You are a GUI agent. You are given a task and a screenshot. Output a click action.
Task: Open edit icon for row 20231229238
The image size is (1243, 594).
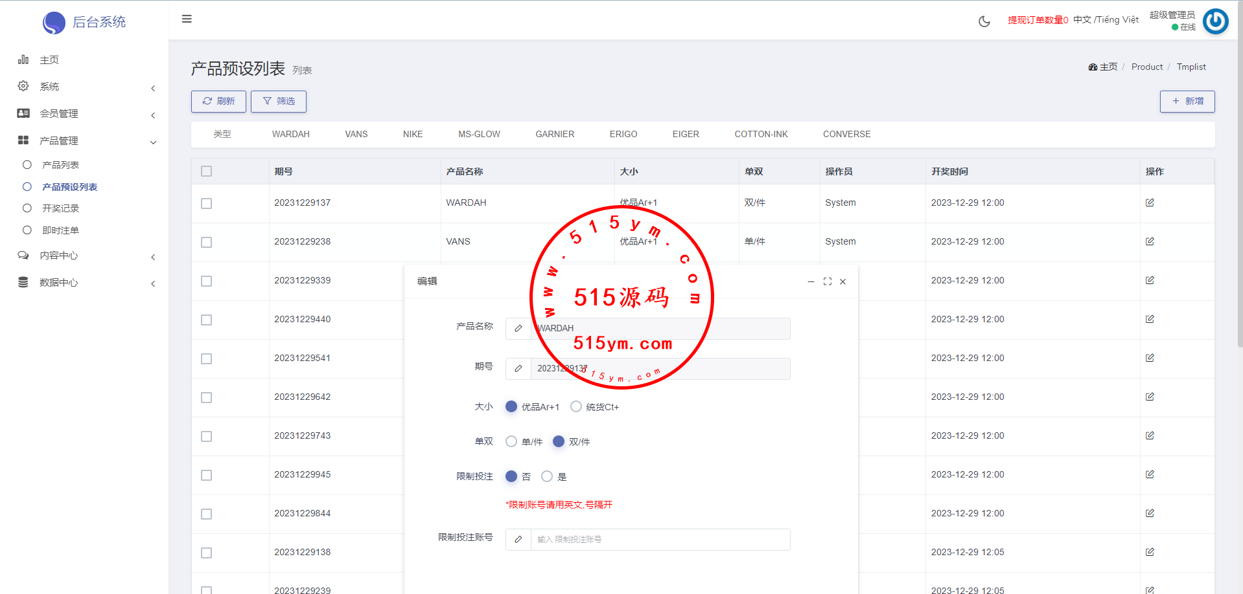1149,241
